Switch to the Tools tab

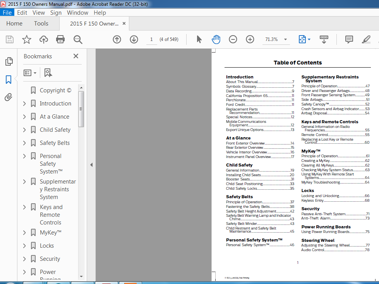point(41,24)
